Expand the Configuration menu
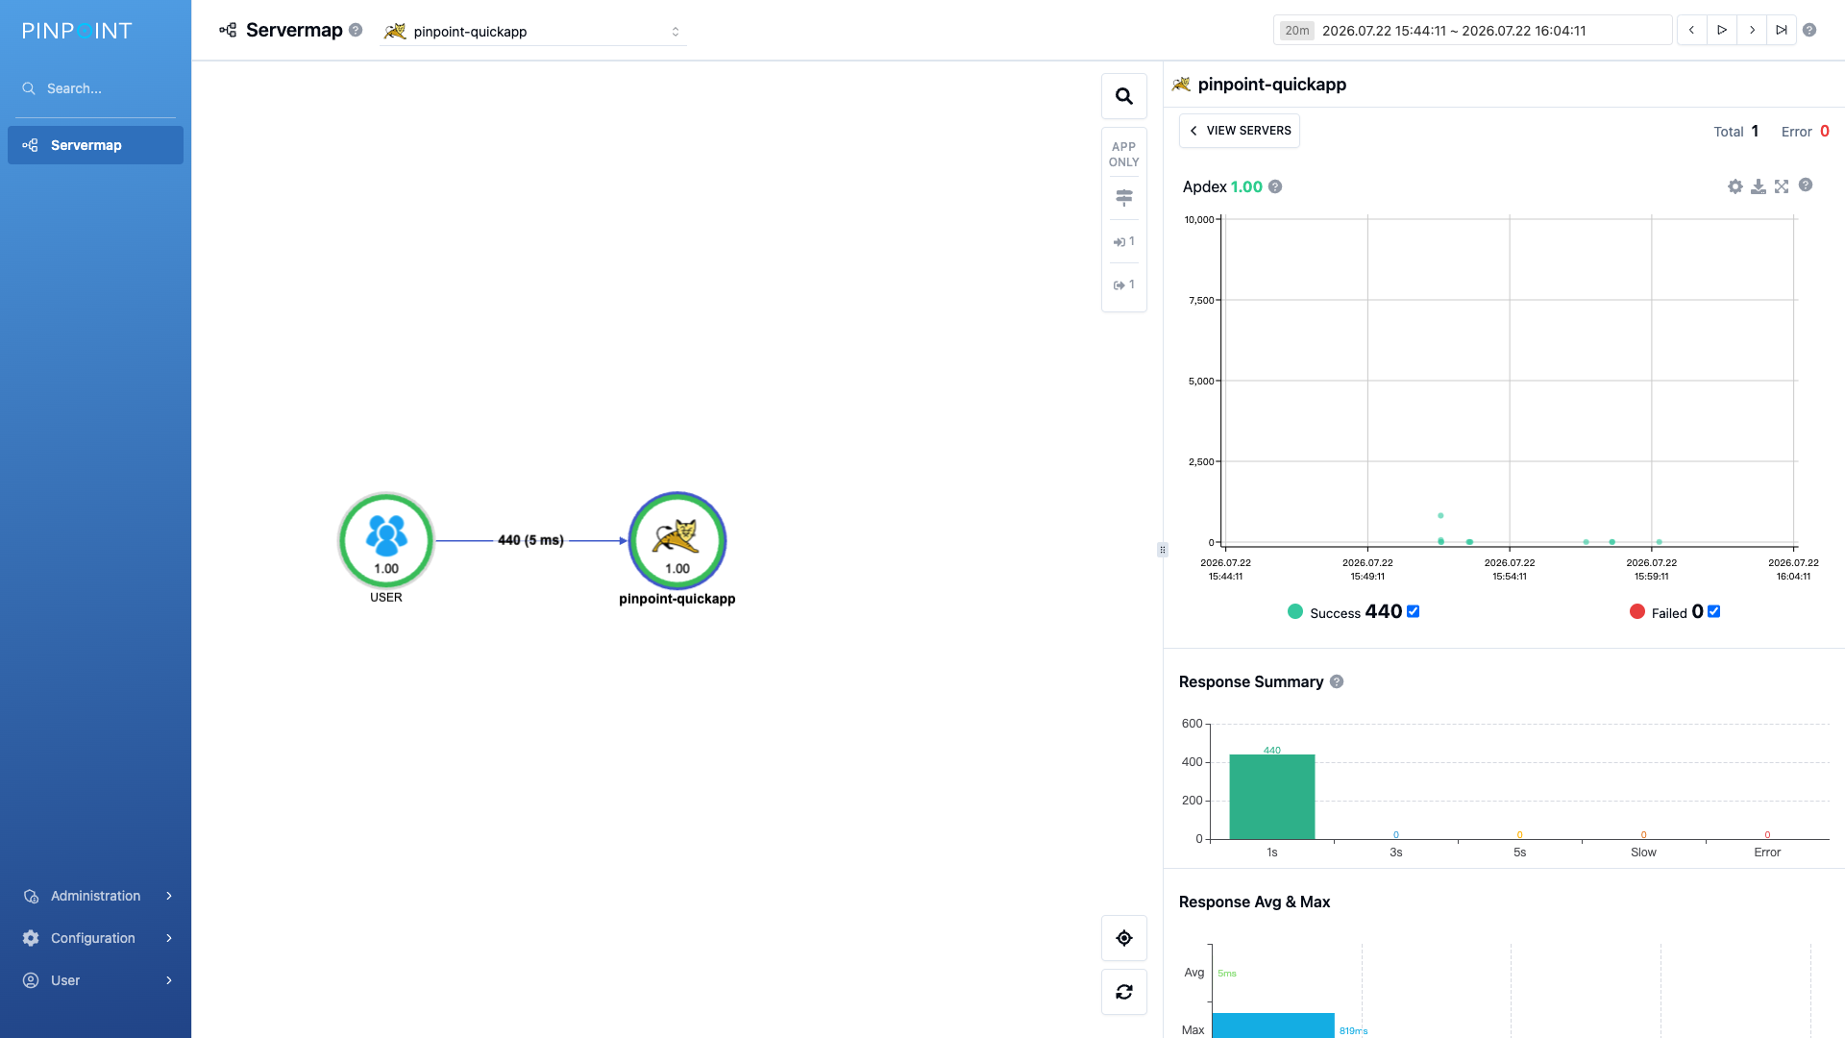Viewport: 1845px width, 1038px height. [95, 938]
